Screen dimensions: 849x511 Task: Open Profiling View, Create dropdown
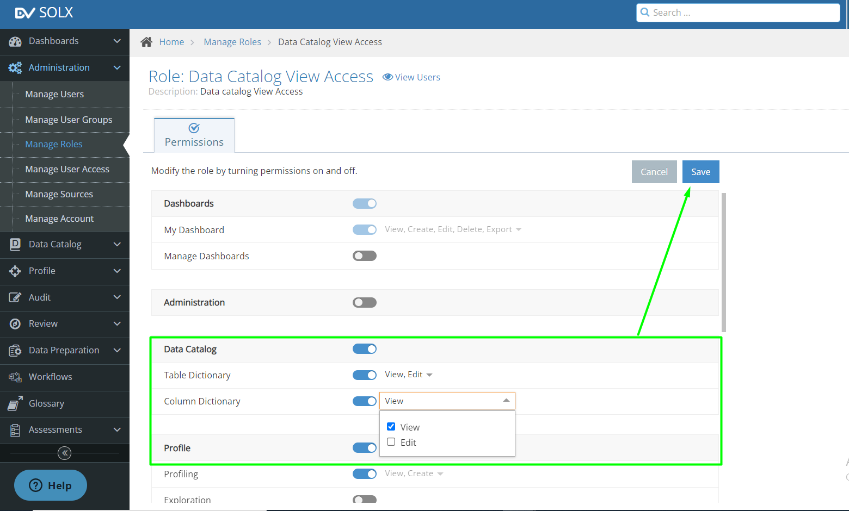pos(414,473)
